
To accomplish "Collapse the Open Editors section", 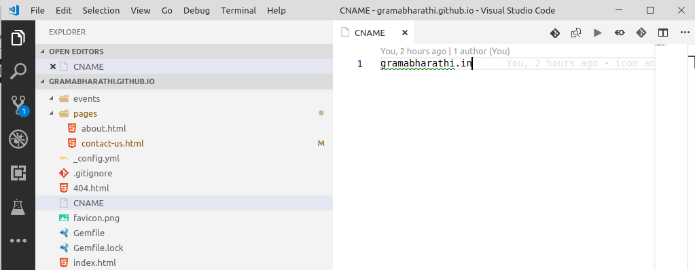I will [x=43, y=52].
